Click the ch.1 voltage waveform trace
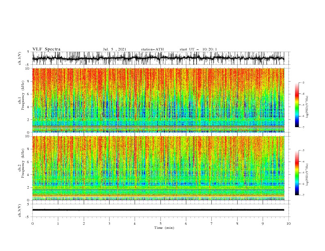325x251 pixels. (158, 58)
